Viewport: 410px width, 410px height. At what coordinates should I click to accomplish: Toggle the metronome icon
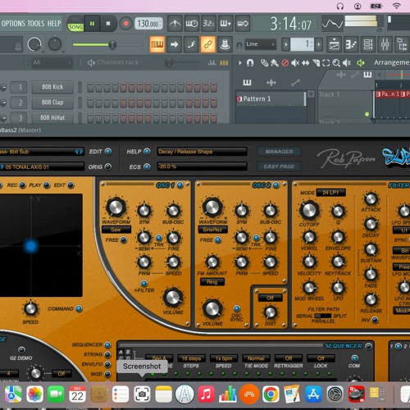175,24
